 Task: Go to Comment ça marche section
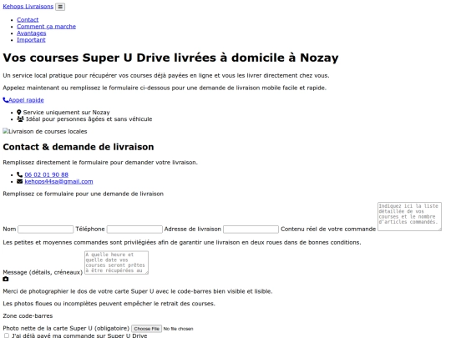pos(46,27)
